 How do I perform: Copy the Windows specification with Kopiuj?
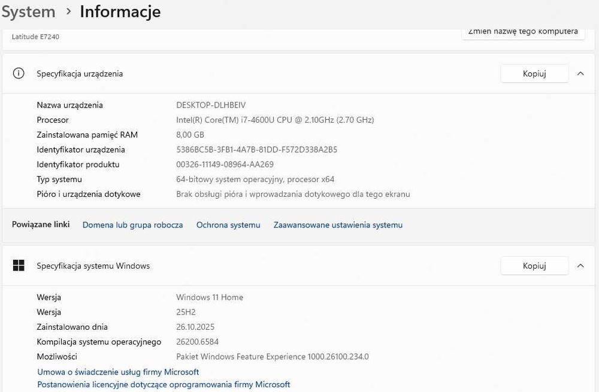[x=534, y=266]
